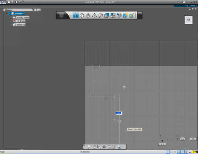Select the Extrude create tool
Image resolution: width=198 pixels, height=154 pixels.
88,16
